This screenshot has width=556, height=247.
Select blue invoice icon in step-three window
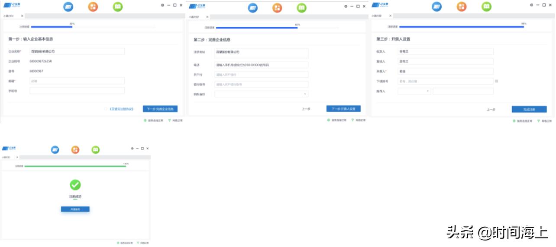(437, 6)
